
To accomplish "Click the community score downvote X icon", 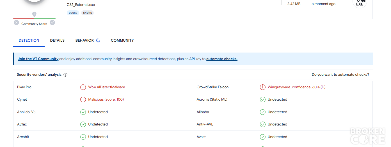I will pos(17,23).
